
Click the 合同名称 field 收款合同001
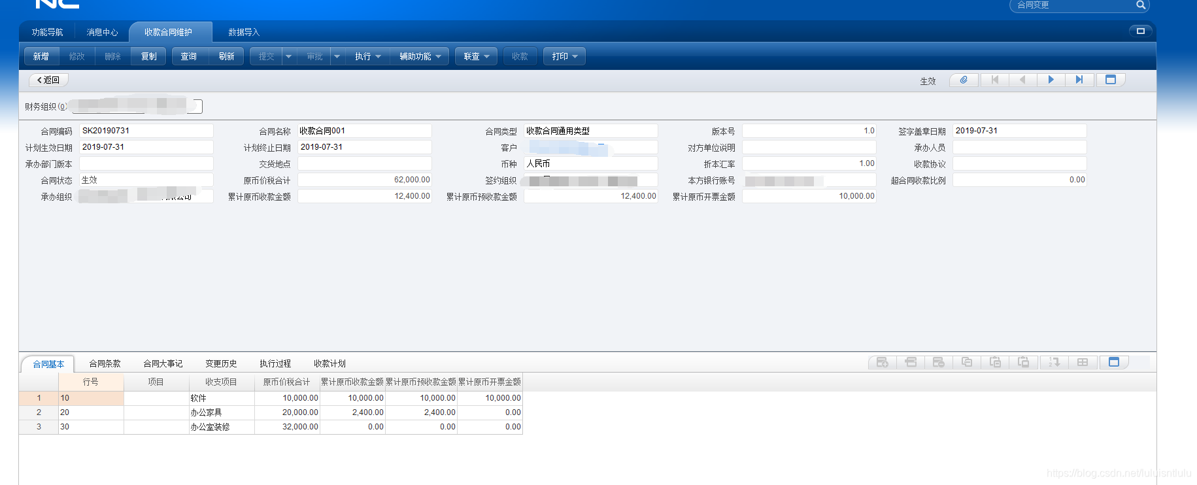pyautogui.click(x=365, y=131)
